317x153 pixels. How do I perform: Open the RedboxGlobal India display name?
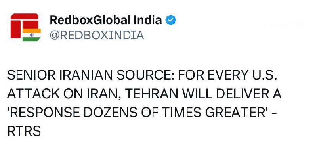(x=106, y=20)
